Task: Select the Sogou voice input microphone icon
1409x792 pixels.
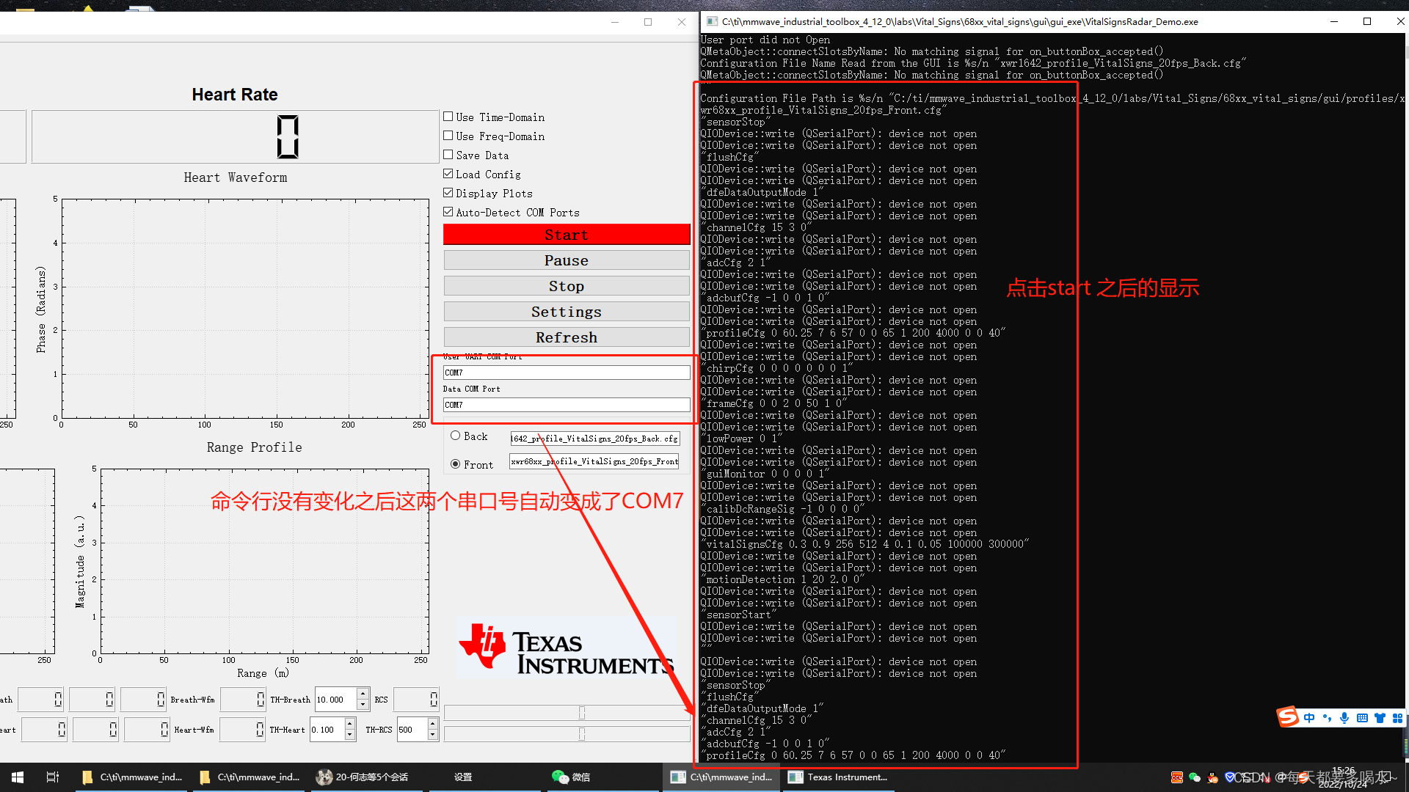Action: point(1344,717)
